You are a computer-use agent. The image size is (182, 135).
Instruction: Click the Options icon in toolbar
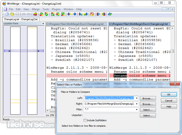coord(92,14)
